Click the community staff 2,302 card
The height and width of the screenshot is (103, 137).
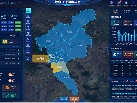tap(128, 55)
